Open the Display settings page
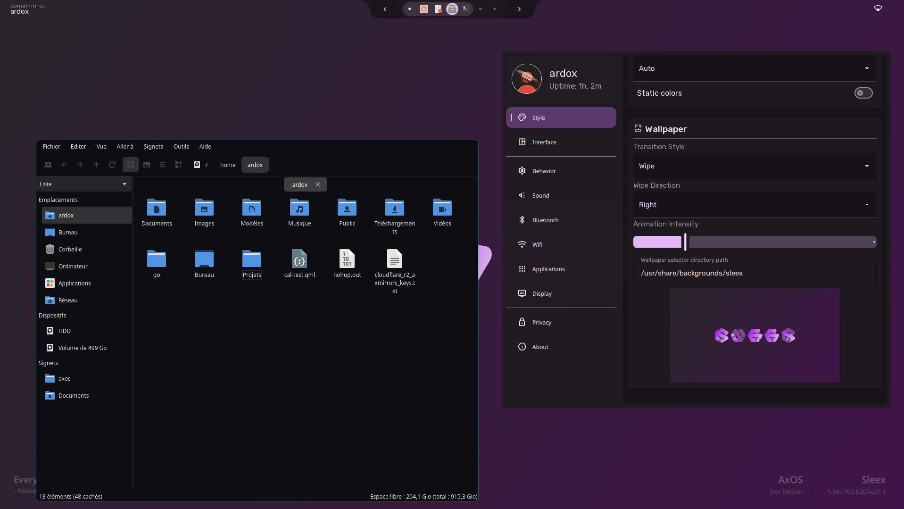This screenshot has height=509, width=904. click(x=561, y=293)
